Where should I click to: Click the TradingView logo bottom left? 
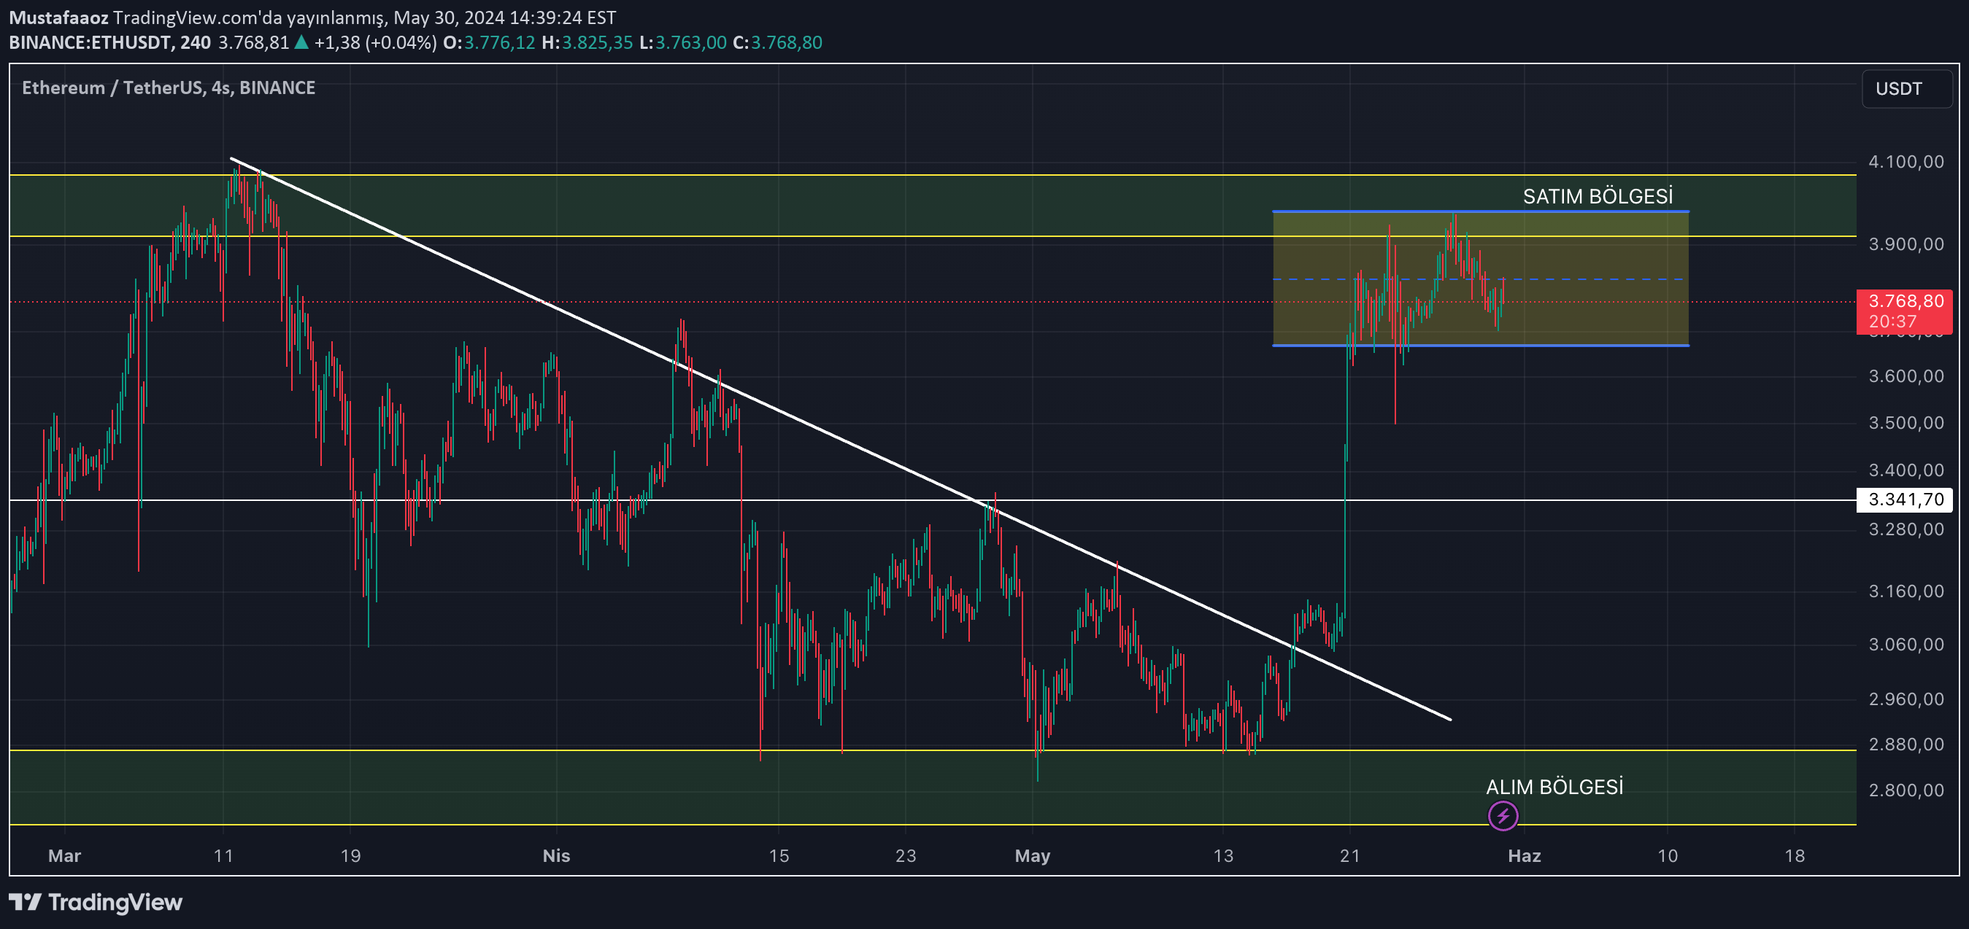click(x=93, y=903)
